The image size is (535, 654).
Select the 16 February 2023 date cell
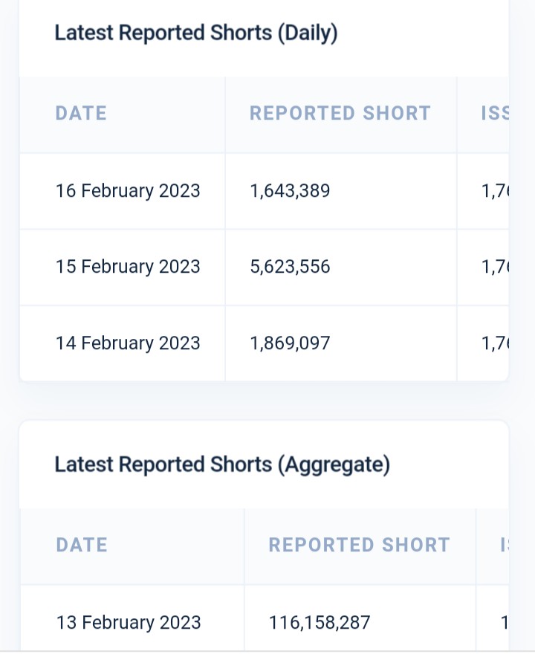click(x=128, y=190)
